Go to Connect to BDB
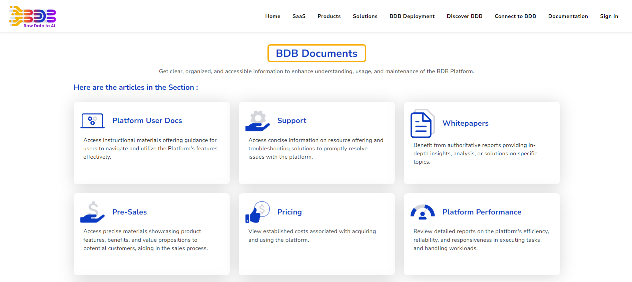632x282 pixels. [x=515, y=16]
